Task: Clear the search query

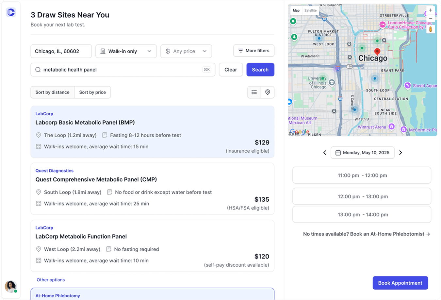Action: (231, 70)
